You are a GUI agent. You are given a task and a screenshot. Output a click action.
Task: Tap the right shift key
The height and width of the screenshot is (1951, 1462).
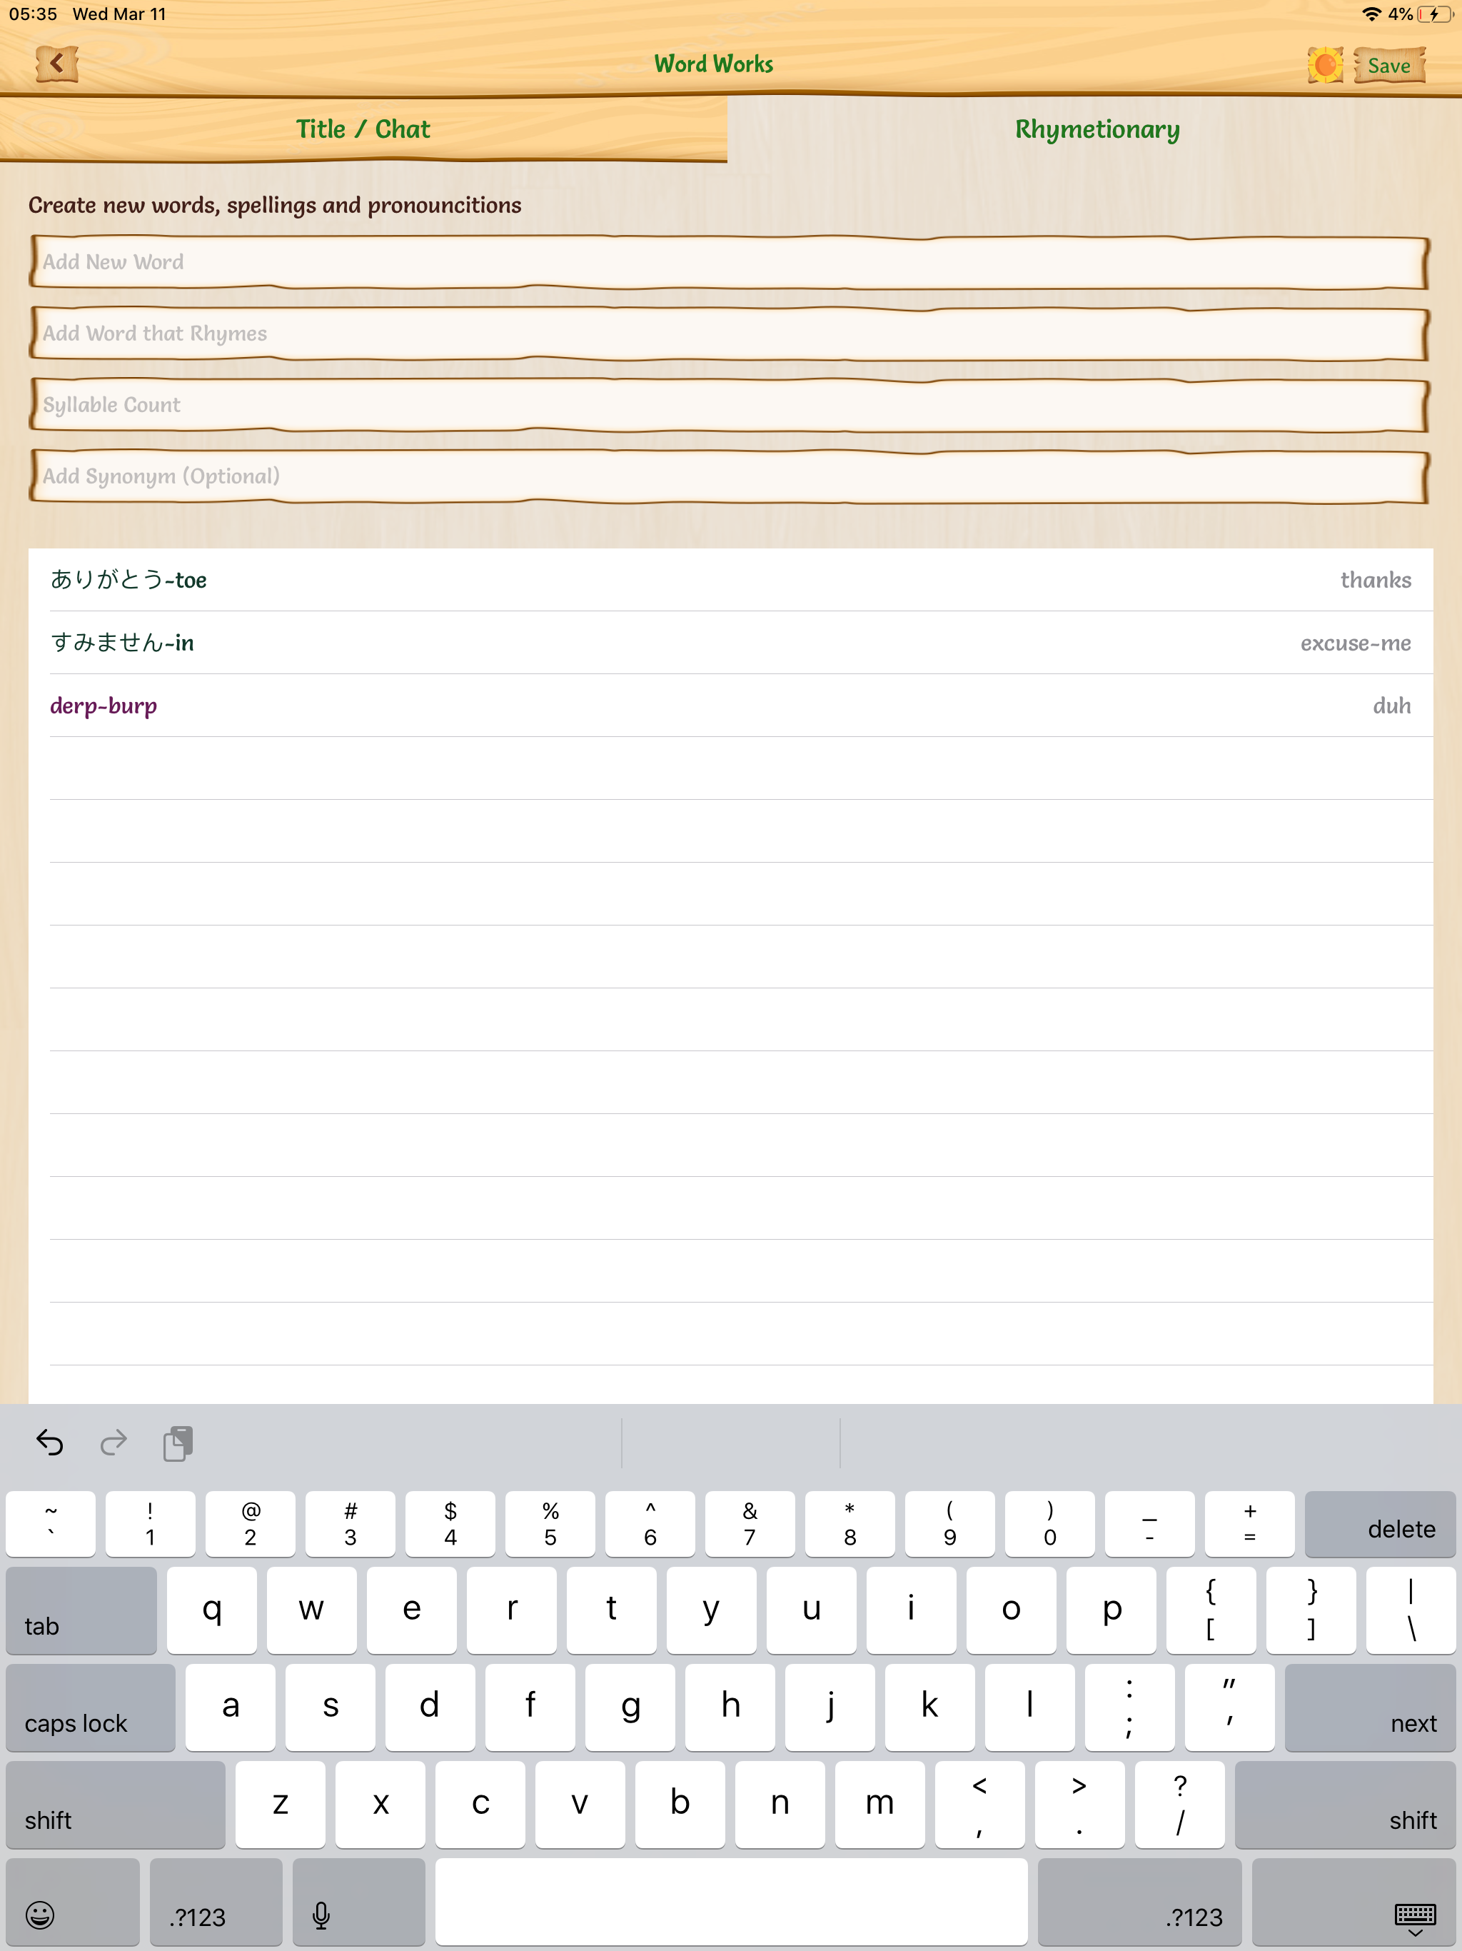click(1346, 1805)
